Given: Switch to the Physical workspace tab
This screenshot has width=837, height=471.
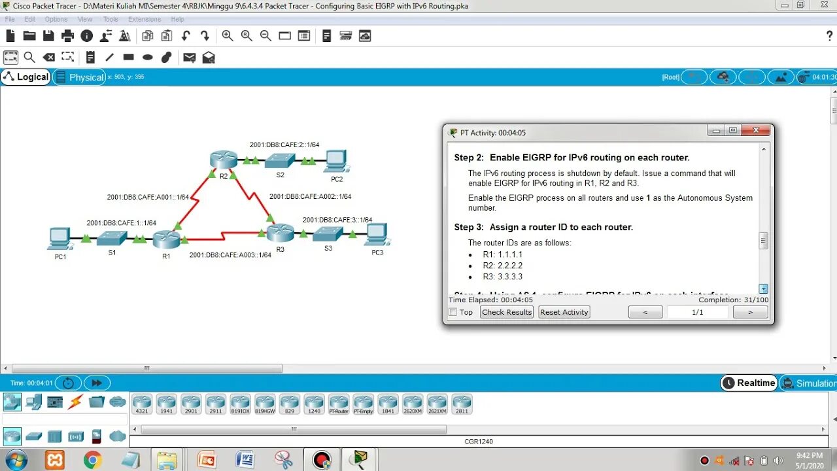Looking at the screenshot, I should [79, 77].
